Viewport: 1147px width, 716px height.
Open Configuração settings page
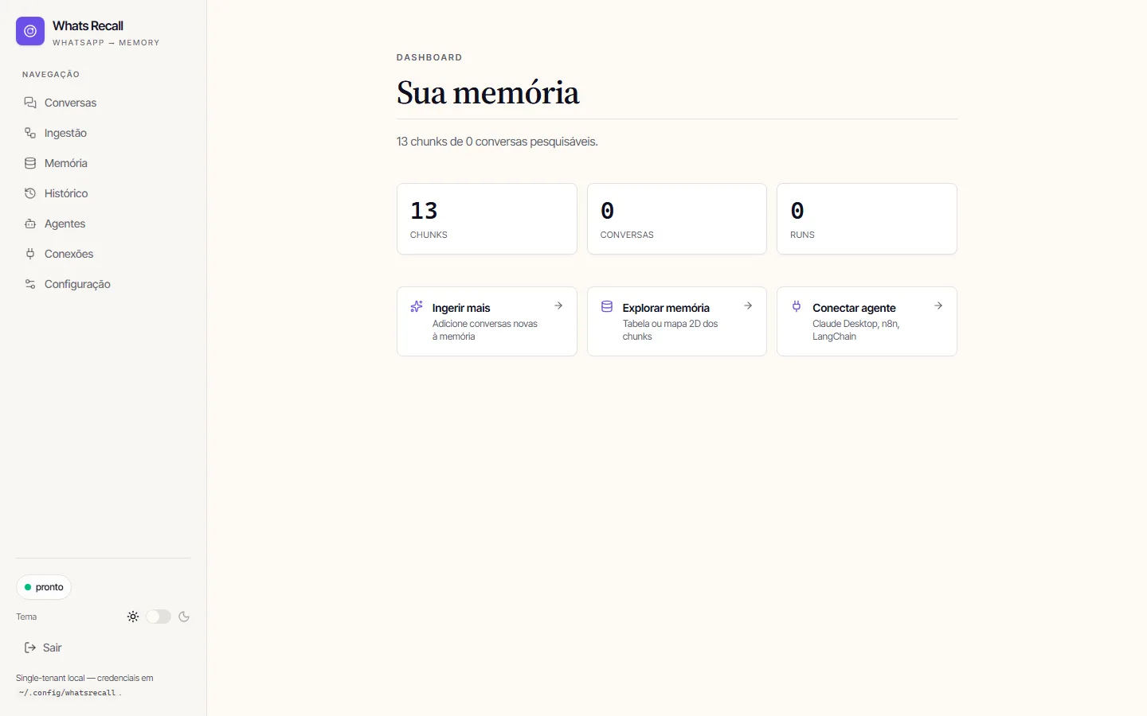point(104,284)
